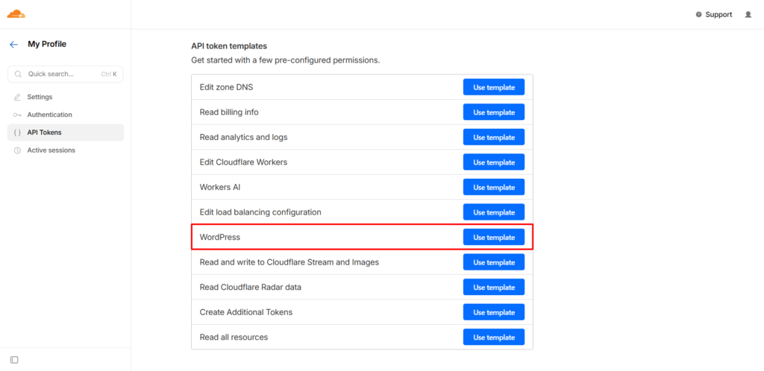Image resolution: width=764 pixels, height=371 pixels.
Task: Click the My Profile heading
Action: 47,44
